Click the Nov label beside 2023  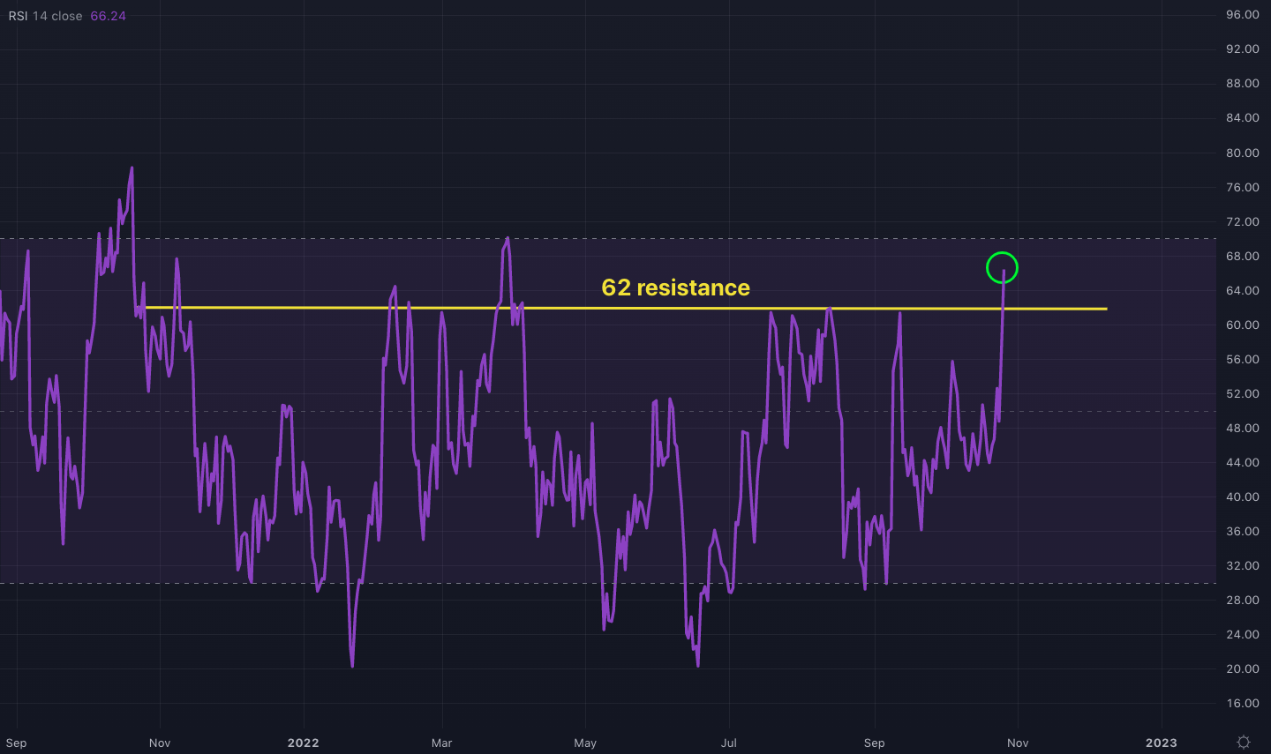[x=1018, y=743]
